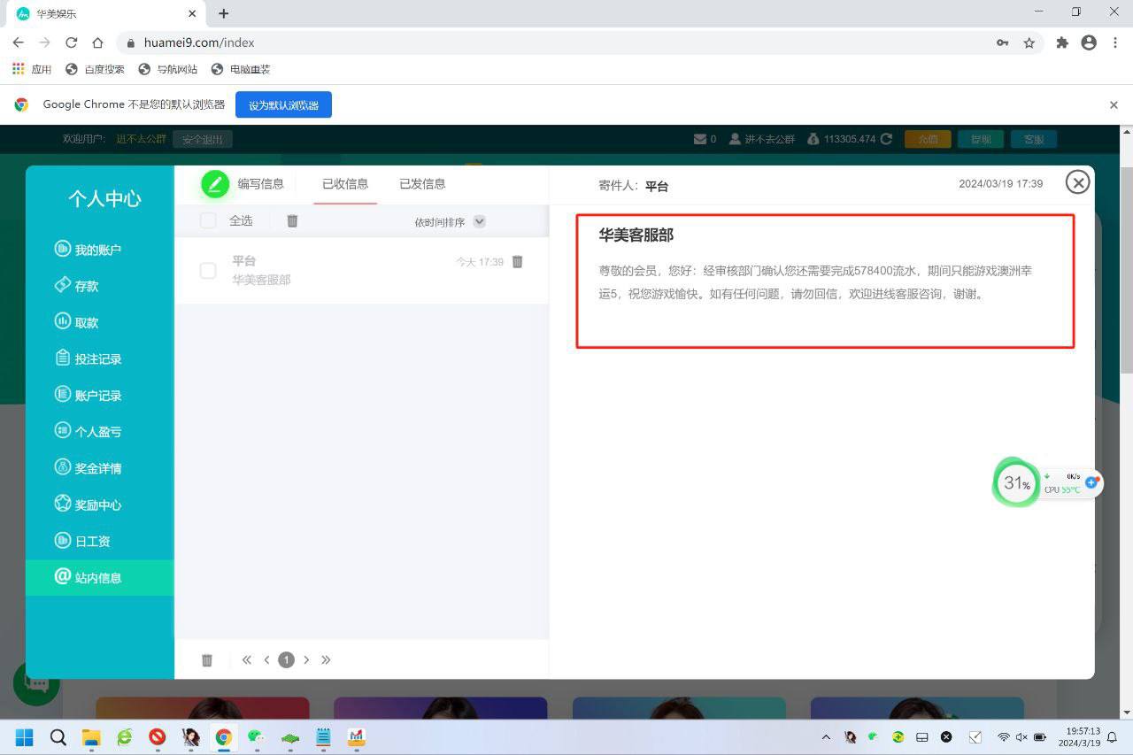This screenshot has width=1133, height=755.
Task: Click the 31% performance monitor circle widget
Action: click(x=1015, y=483)
